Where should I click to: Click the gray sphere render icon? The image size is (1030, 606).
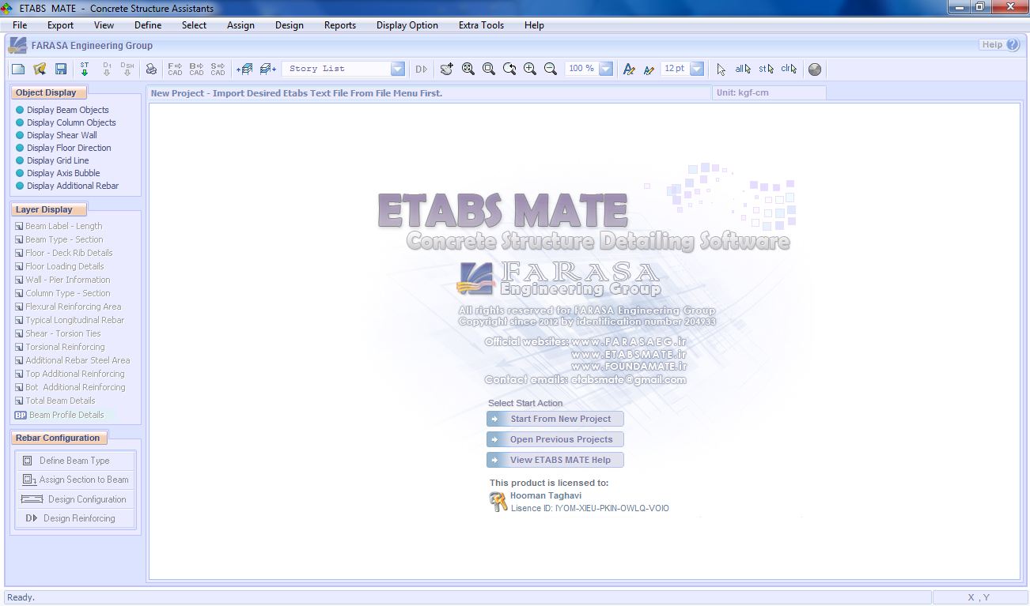815,70
